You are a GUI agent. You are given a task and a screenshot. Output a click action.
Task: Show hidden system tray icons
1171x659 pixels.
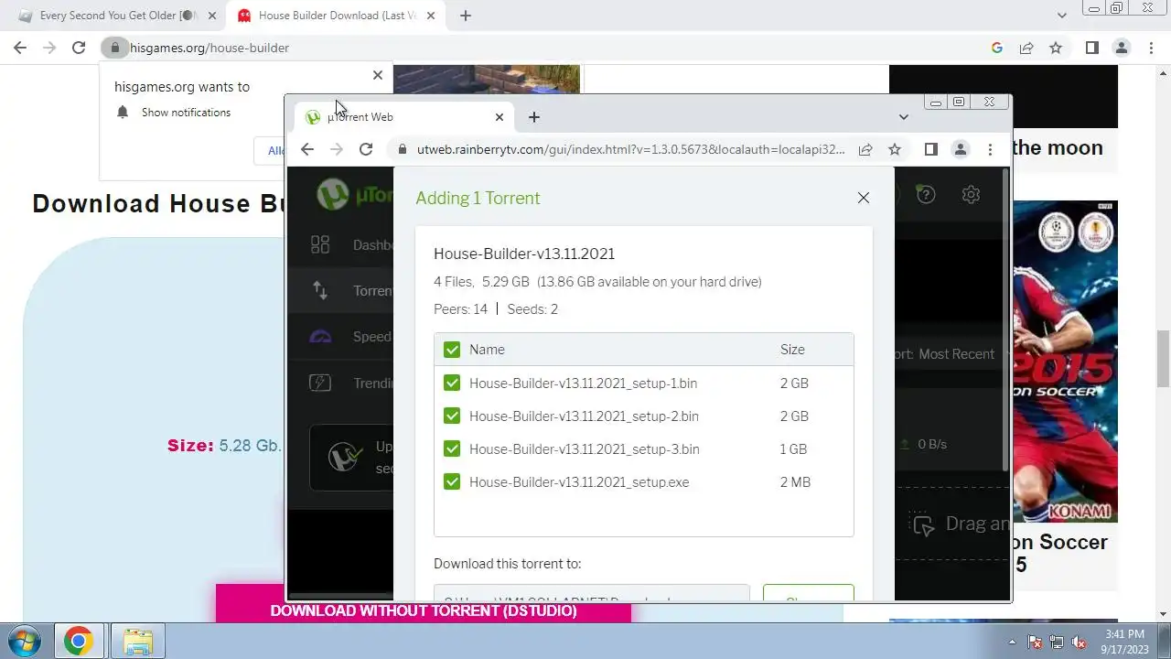(1012, 642)
